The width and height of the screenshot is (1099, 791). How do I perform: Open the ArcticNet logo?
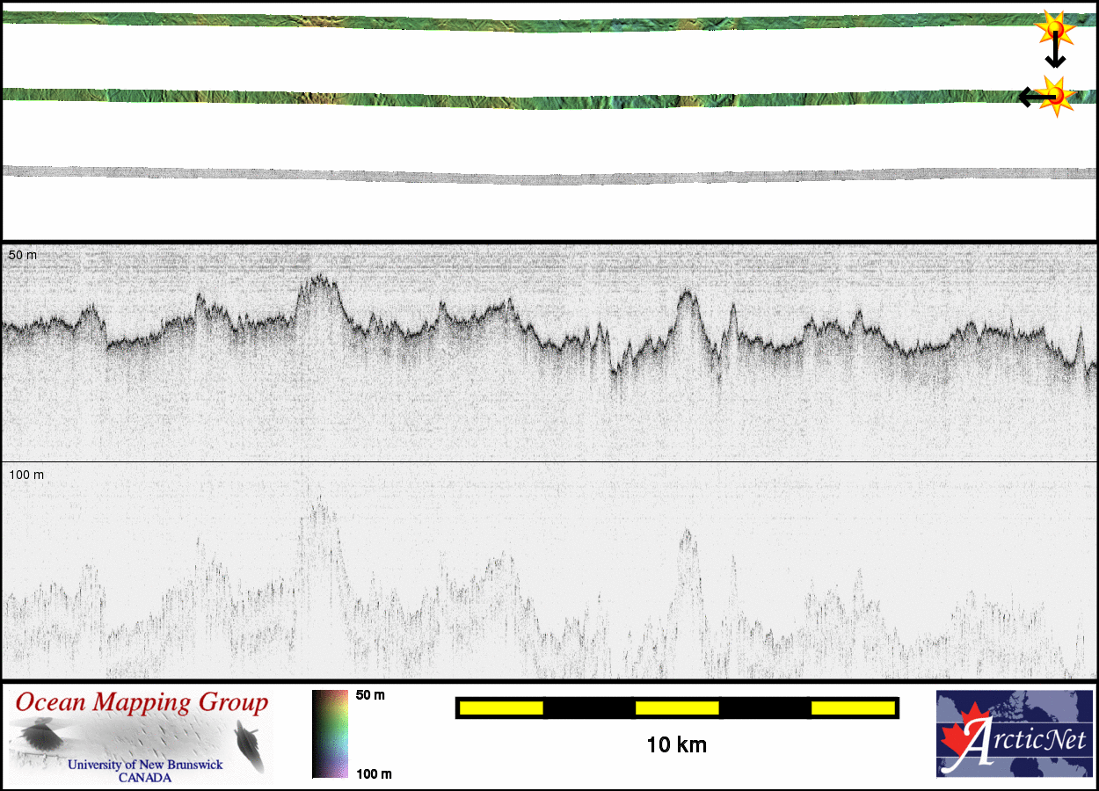coord(1014,734)
